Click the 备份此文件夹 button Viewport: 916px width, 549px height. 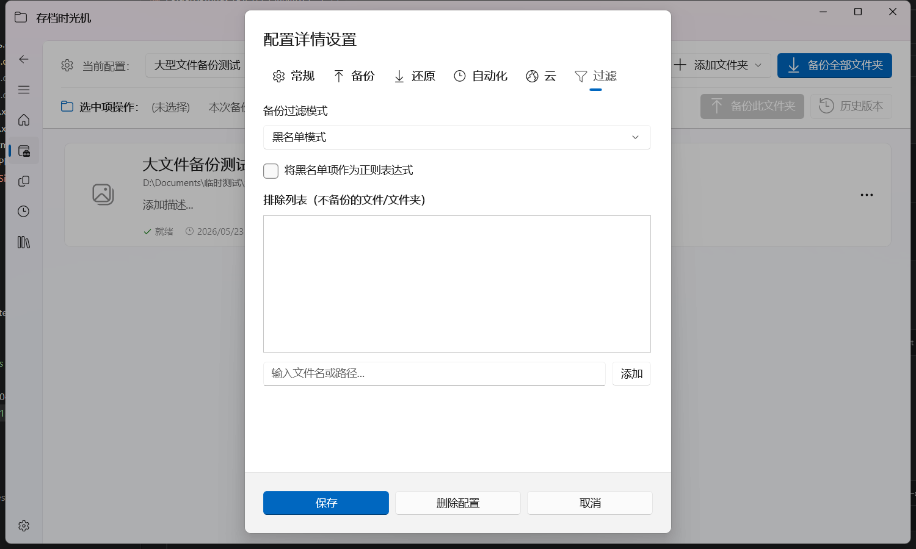(x=752, y=106)
